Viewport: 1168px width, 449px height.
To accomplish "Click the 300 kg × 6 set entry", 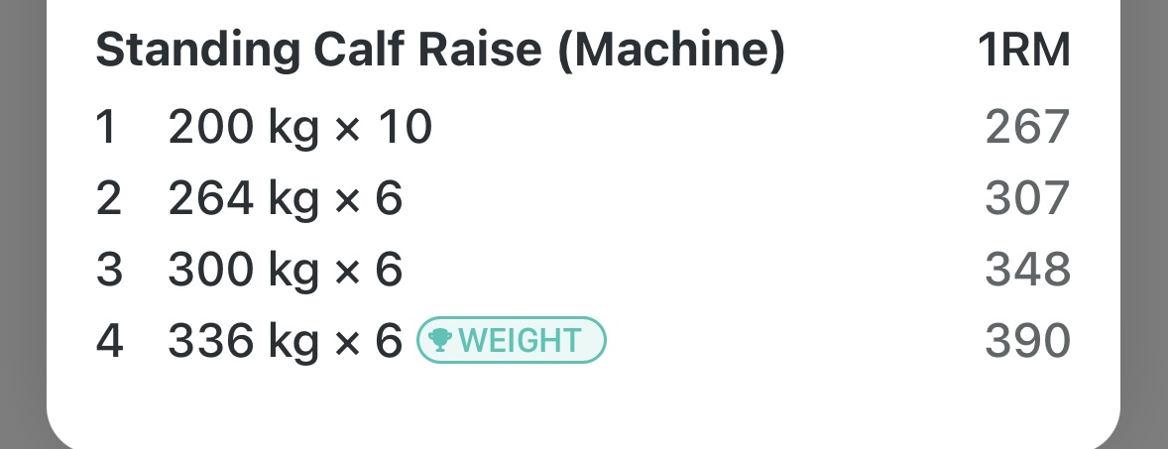I will 286,270.
